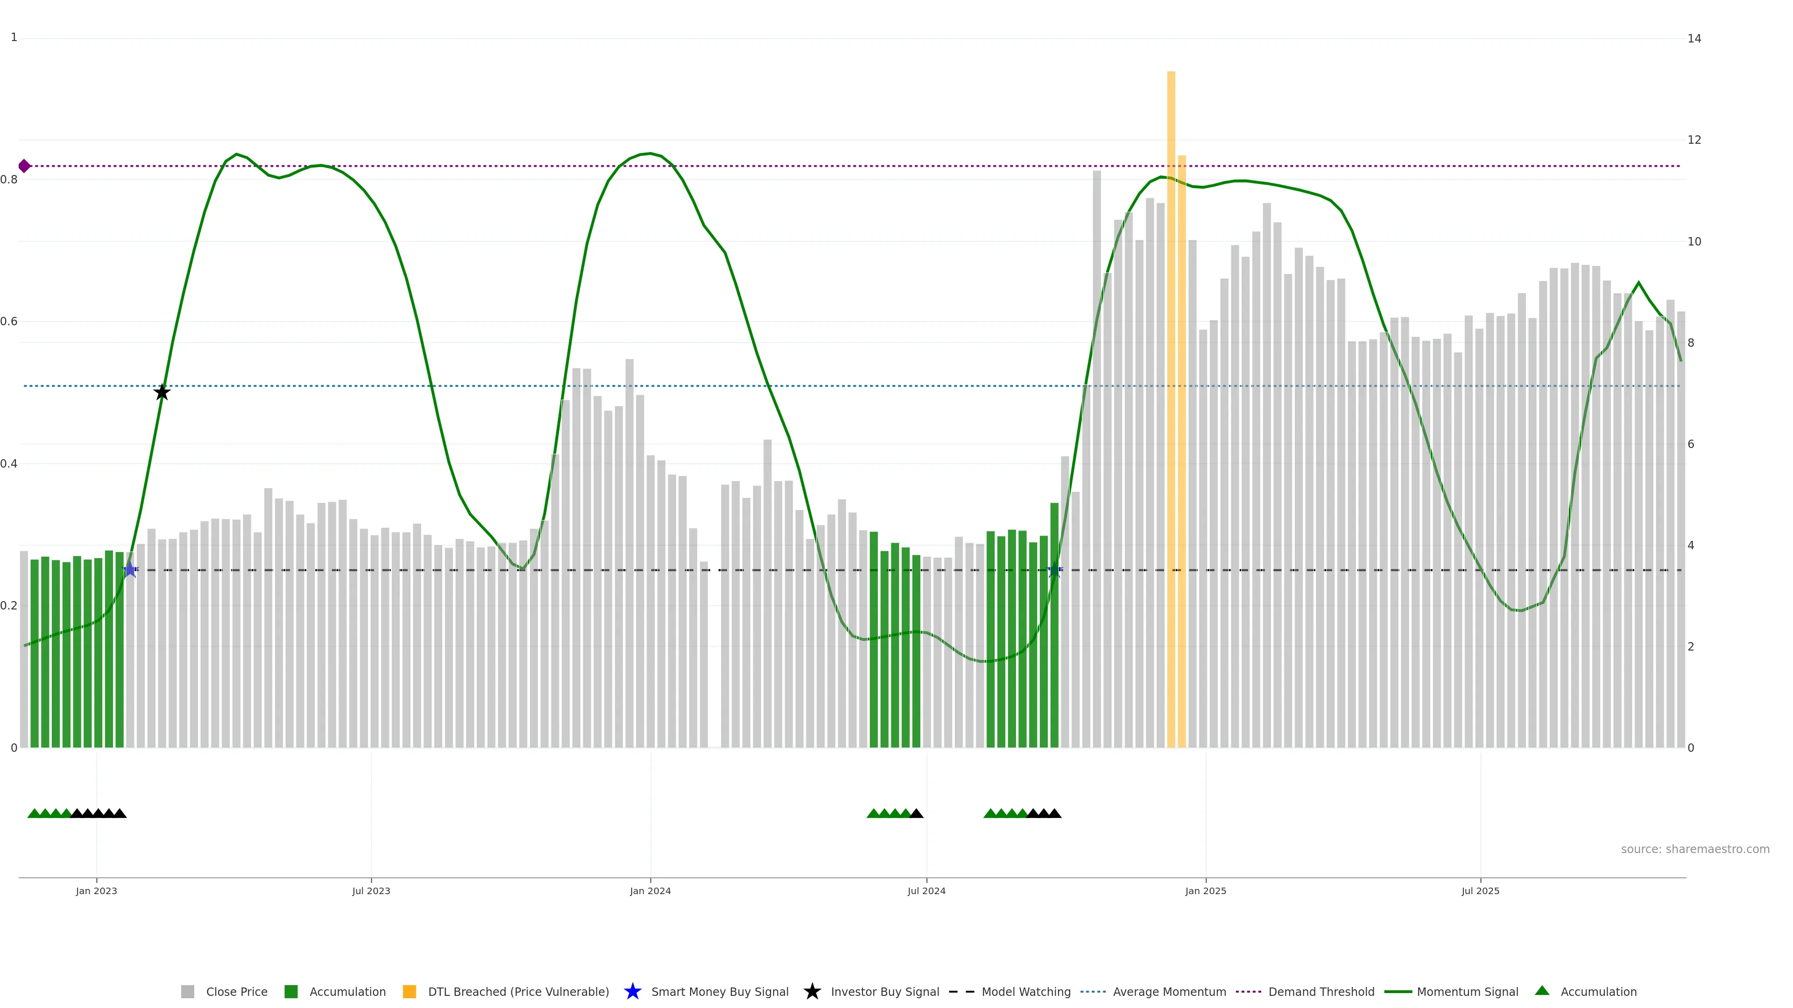The width and height of the screenshot is (1793, 1008).
Task: Click the Jul 2025 x-axis label
Action: pos(1480,891)
